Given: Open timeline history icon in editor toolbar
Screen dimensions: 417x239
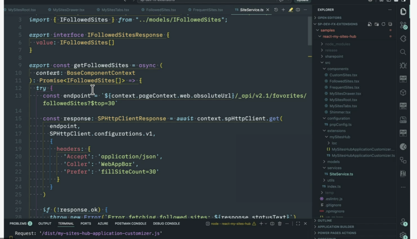Looking at the screenshot, I should 276,10.
